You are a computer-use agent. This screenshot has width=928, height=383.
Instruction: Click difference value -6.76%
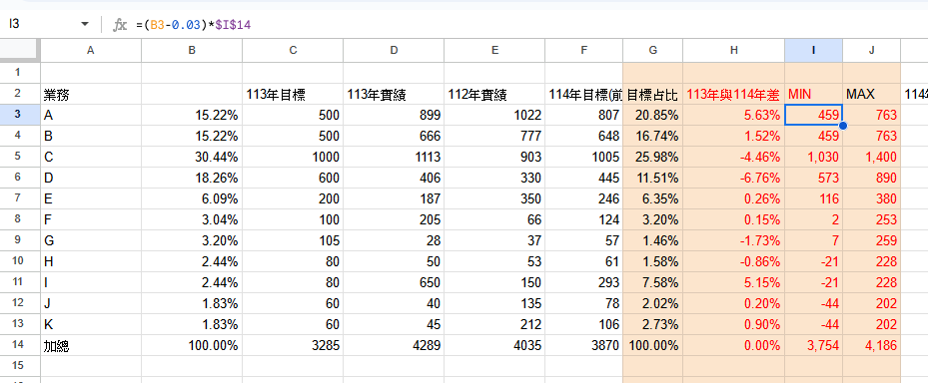[x=734, y=178]
